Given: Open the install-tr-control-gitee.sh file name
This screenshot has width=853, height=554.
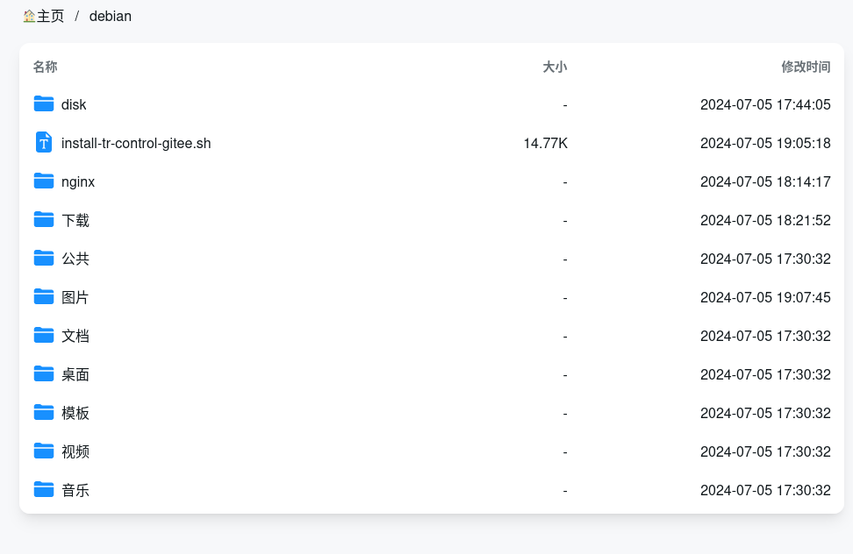Looking at the screenshot, I should coord(136,143).
